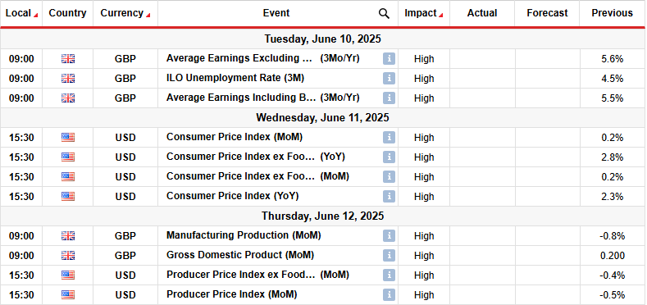The height and width of the screenshot is (305, 647).
Task: Open the Gross Domestic Product (MoM) event
Action: pos(240,255)
